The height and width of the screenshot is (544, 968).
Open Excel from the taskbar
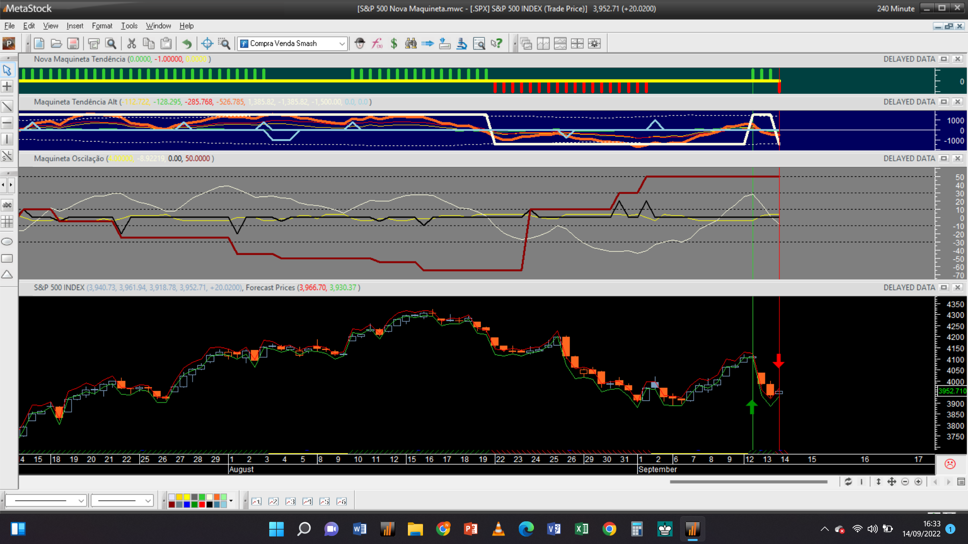tap(581, 529)
